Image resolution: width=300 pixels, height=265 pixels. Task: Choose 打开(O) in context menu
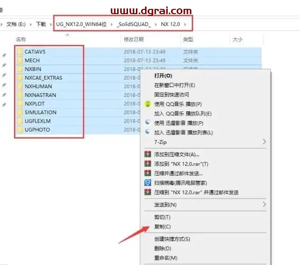[163, 76]
